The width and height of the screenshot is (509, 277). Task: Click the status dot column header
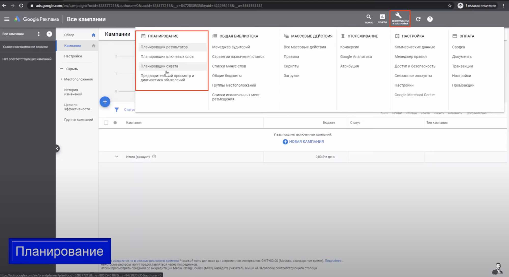coord(115,123)
